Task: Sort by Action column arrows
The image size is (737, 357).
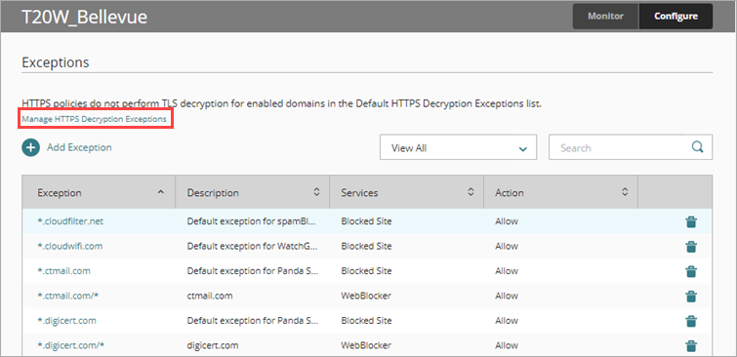Action: [x=624, y=192]
